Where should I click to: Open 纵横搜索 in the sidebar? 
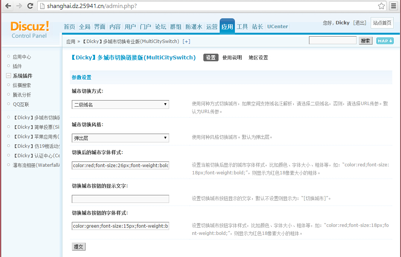tap(22, 85)
